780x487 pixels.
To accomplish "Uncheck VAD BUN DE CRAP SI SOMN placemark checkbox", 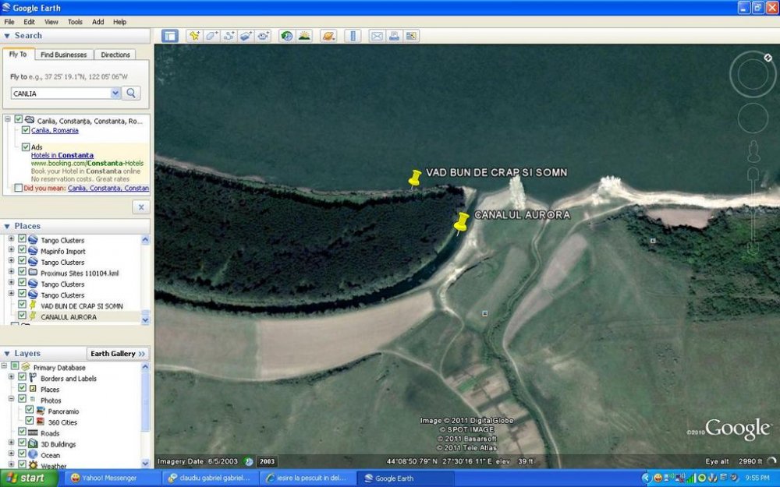I will [x=22, y=305].
